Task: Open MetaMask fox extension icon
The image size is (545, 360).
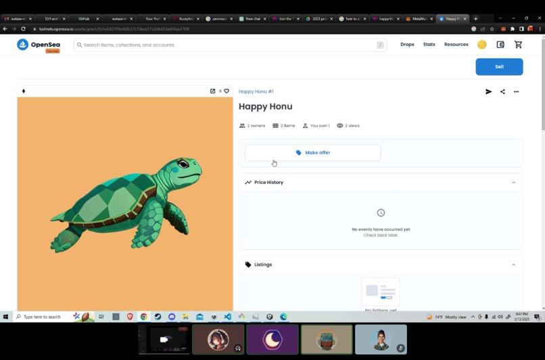Action: (503, 29)
